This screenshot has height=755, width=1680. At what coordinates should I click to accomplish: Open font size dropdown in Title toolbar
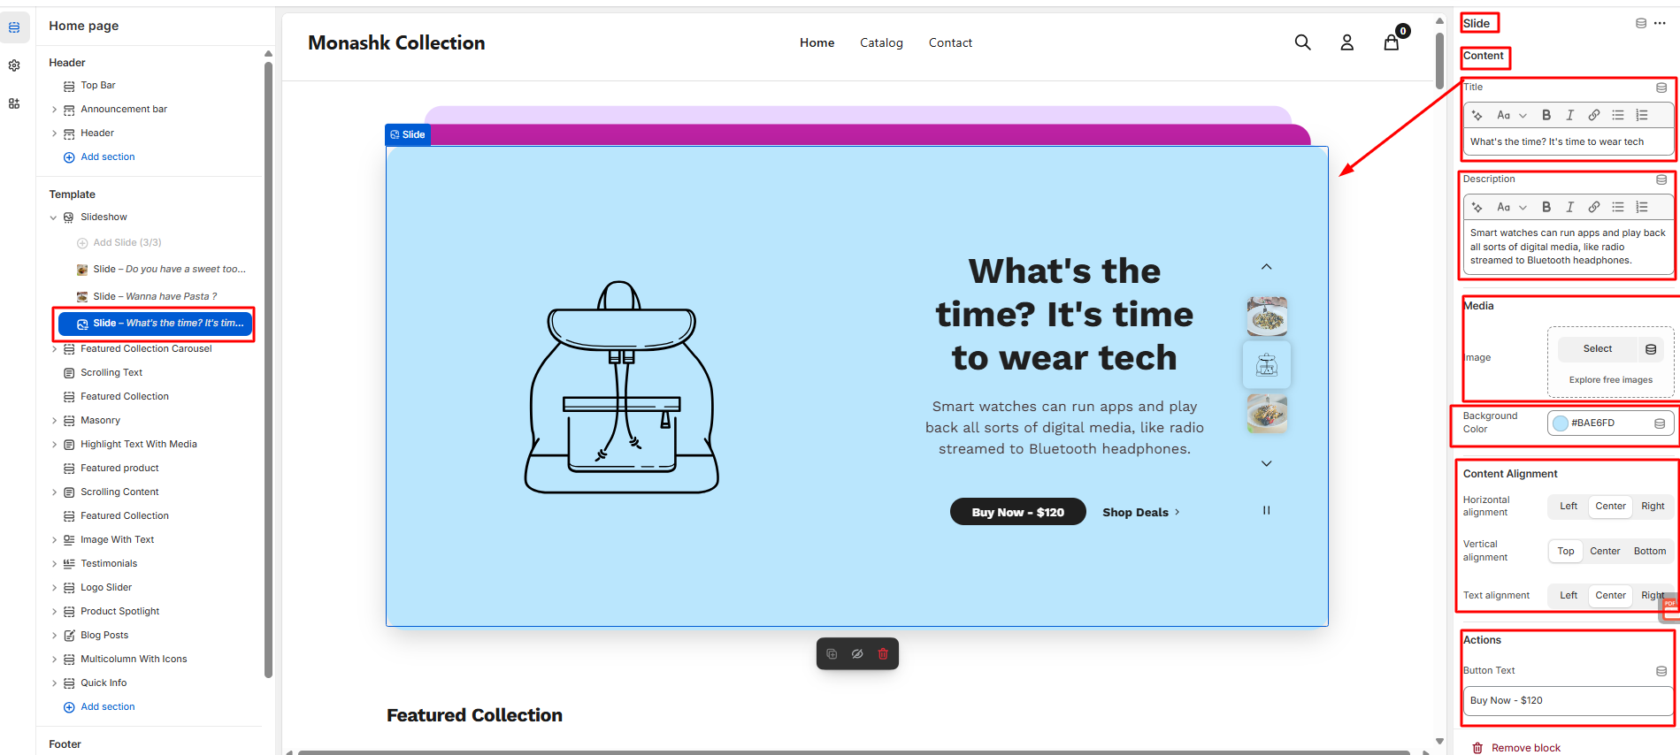click(1511, 115)
